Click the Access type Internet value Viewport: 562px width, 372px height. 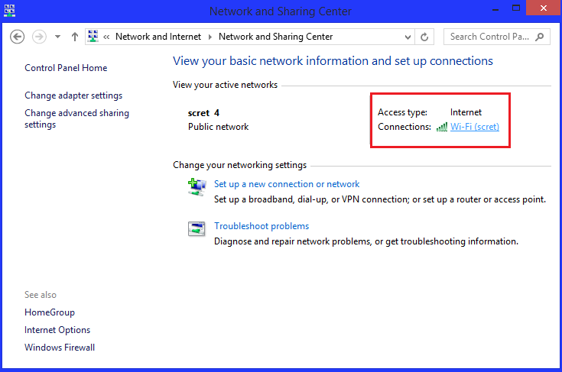466,112
